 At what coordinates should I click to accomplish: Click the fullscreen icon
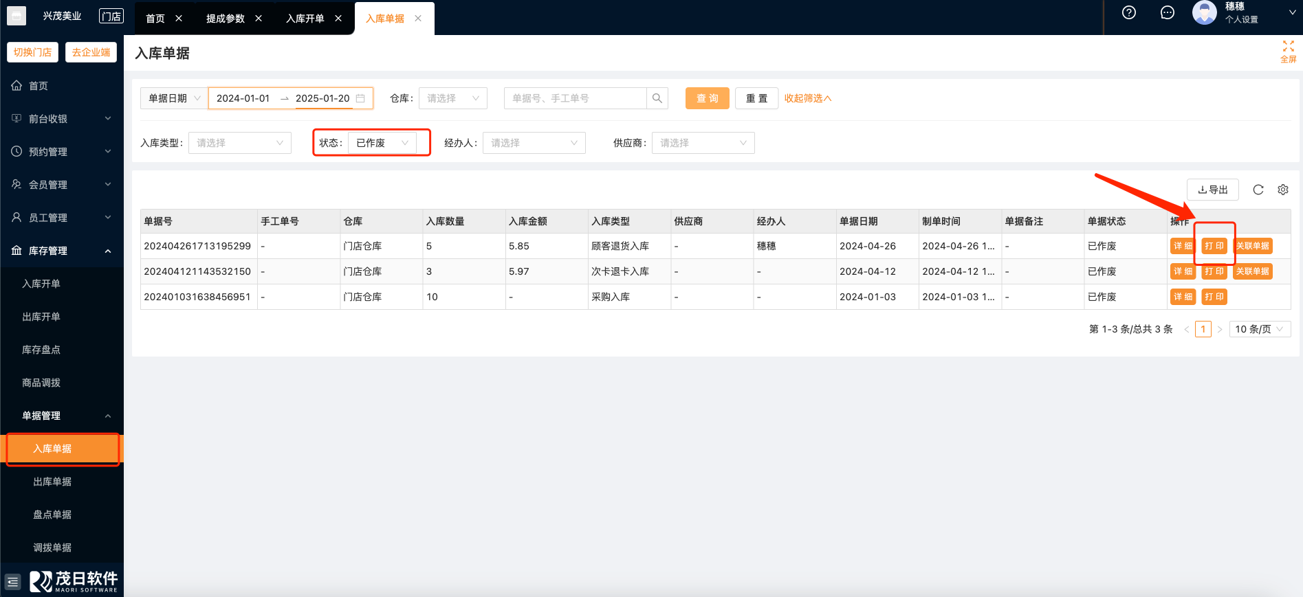pyautogui.click(x=1288, y=51)
